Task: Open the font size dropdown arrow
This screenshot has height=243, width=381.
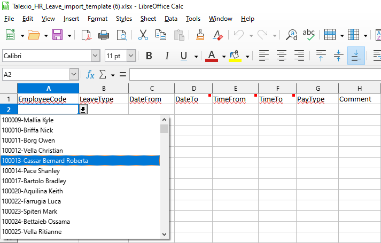Action: coord(131,56)
